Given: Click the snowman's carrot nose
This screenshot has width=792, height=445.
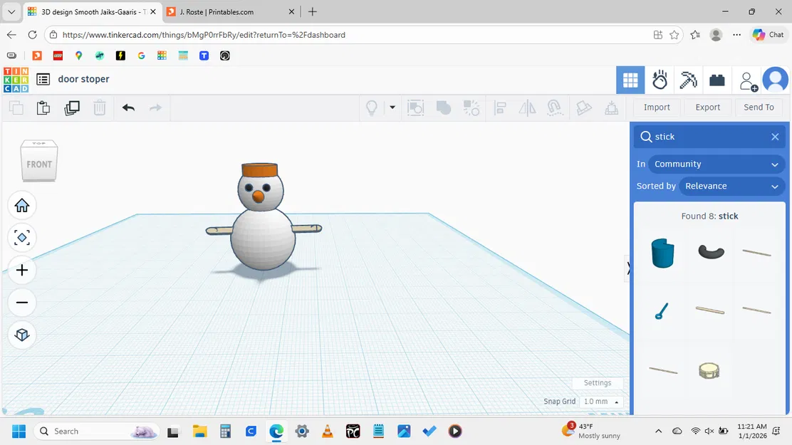Looking at the screenshot, I should 258,197.
